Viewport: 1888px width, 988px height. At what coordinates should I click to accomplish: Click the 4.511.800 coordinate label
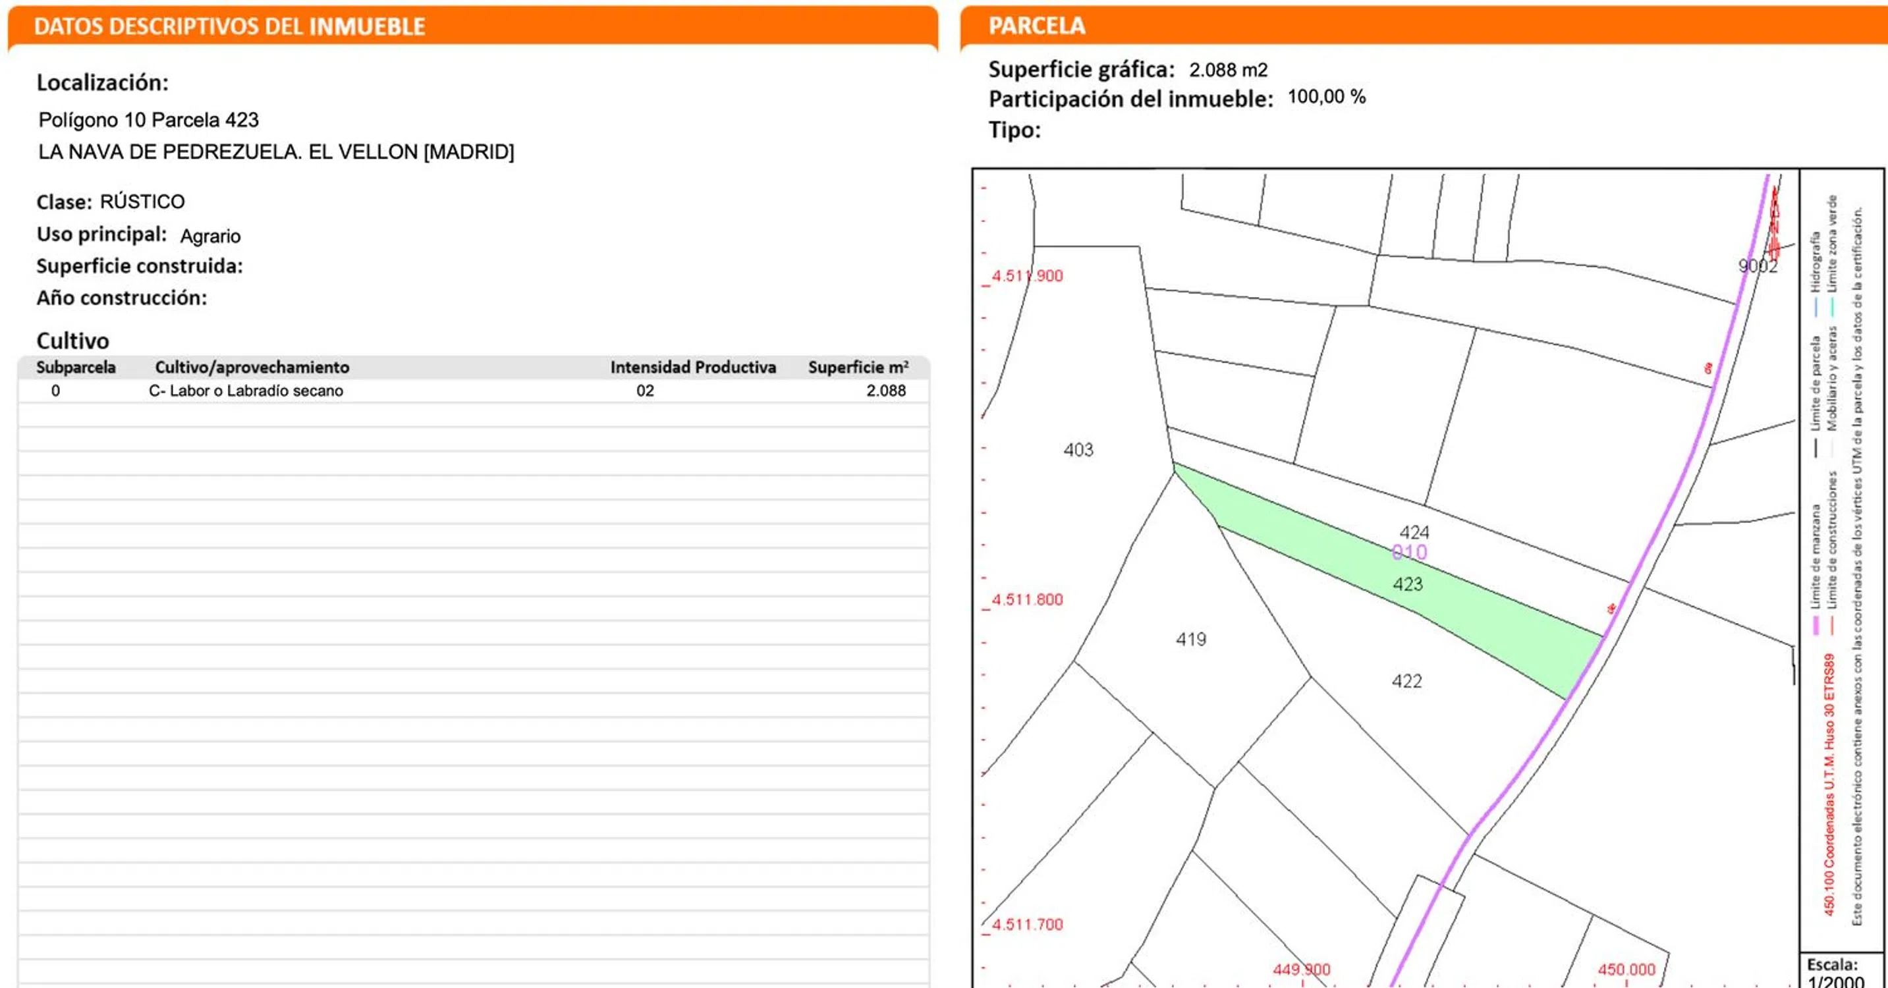(1026, 599)
